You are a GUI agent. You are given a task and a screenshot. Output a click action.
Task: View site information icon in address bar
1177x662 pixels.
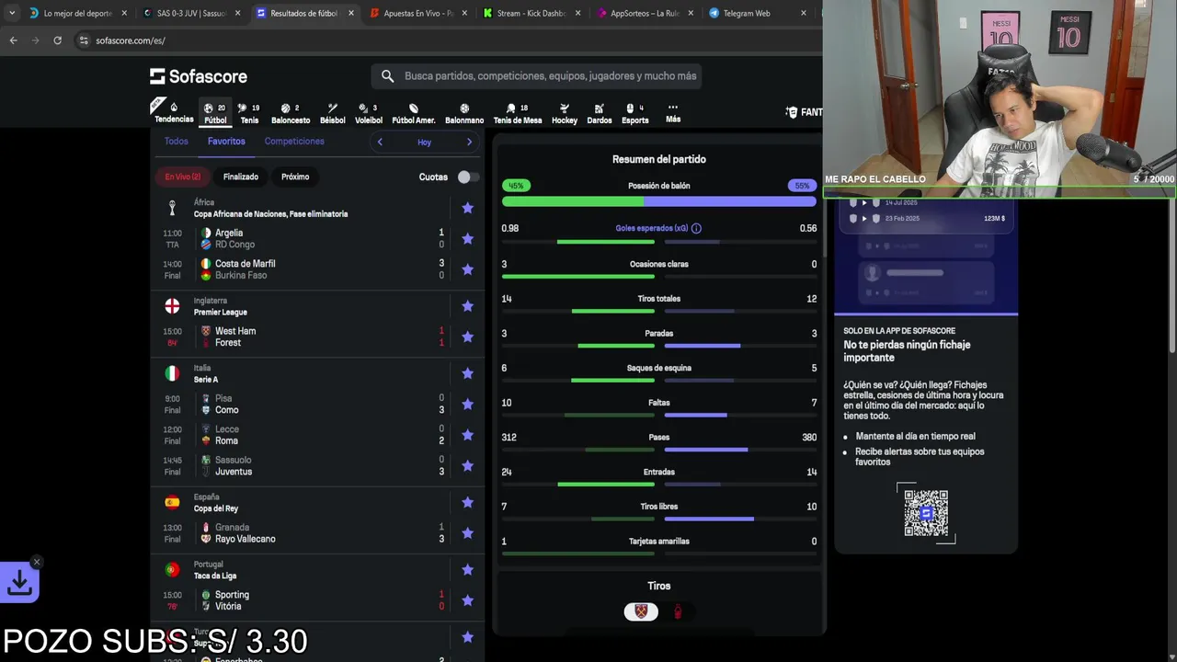[84, 40]
